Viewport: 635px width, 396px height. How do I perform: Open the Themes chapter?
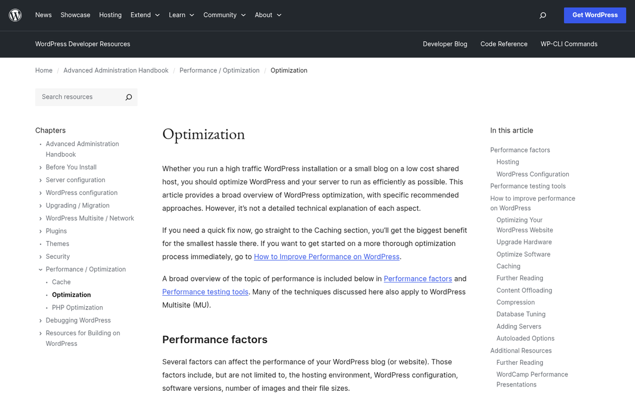pos(58,244)
